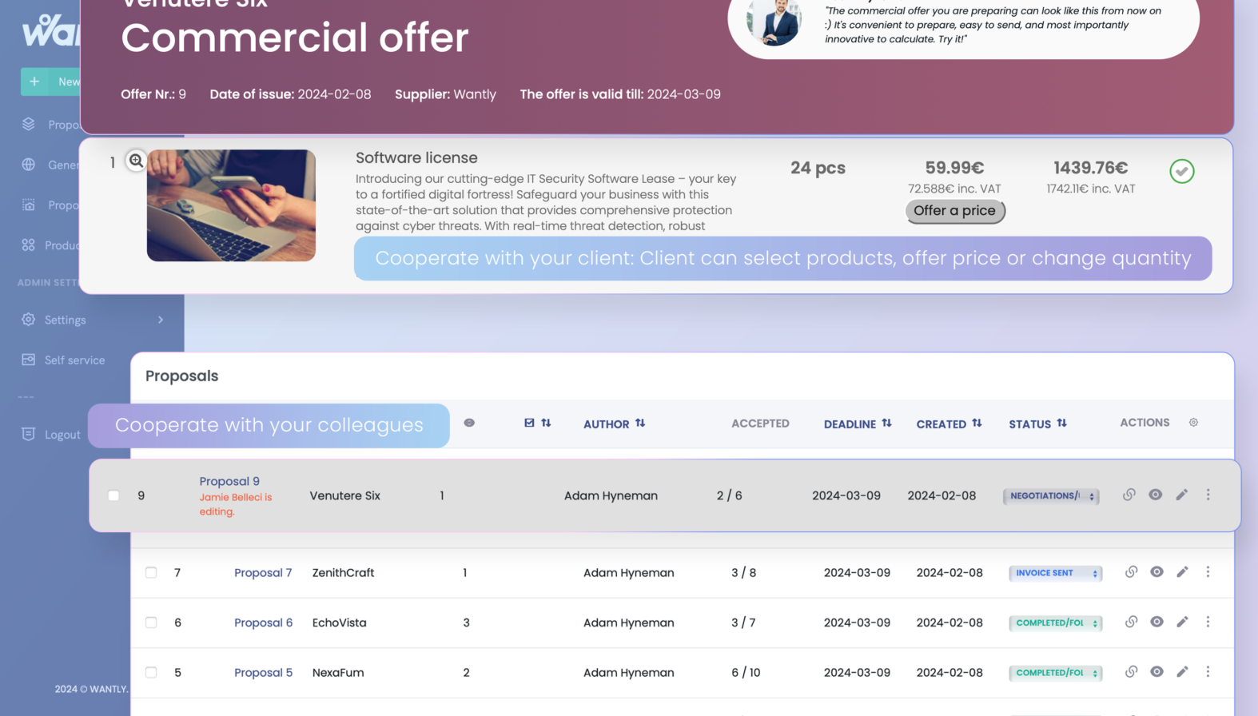Viewport: 1258px width, 716px height.
Task: Click Logout in the sidebar
Action: (x=62, y=435)
